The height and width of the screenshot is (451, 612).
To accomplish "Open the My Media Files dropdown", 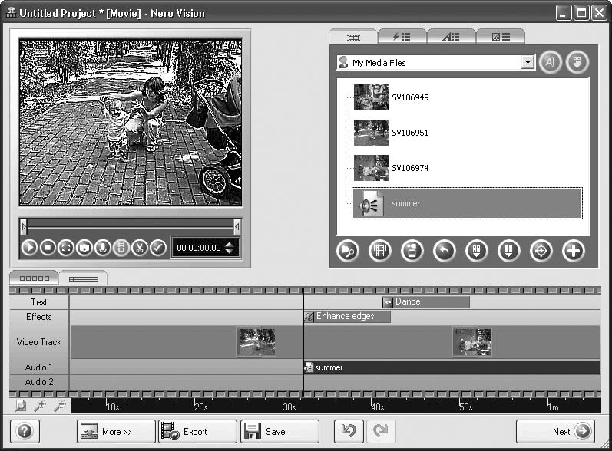I will 527,63.
